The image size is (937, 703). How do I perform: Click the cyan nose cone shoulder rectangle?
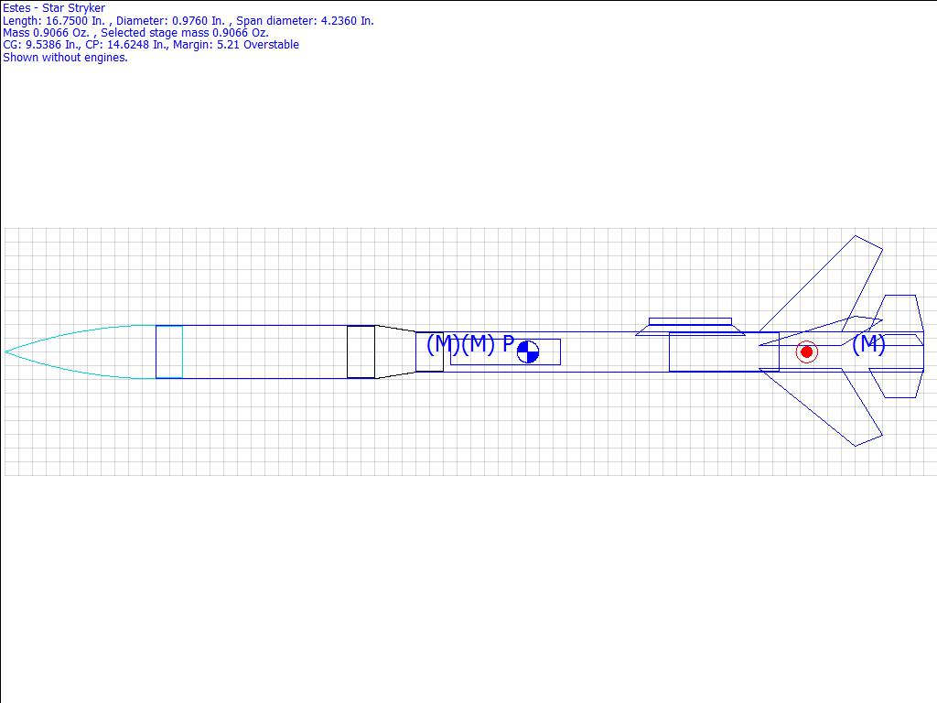(x=168, y=351)
